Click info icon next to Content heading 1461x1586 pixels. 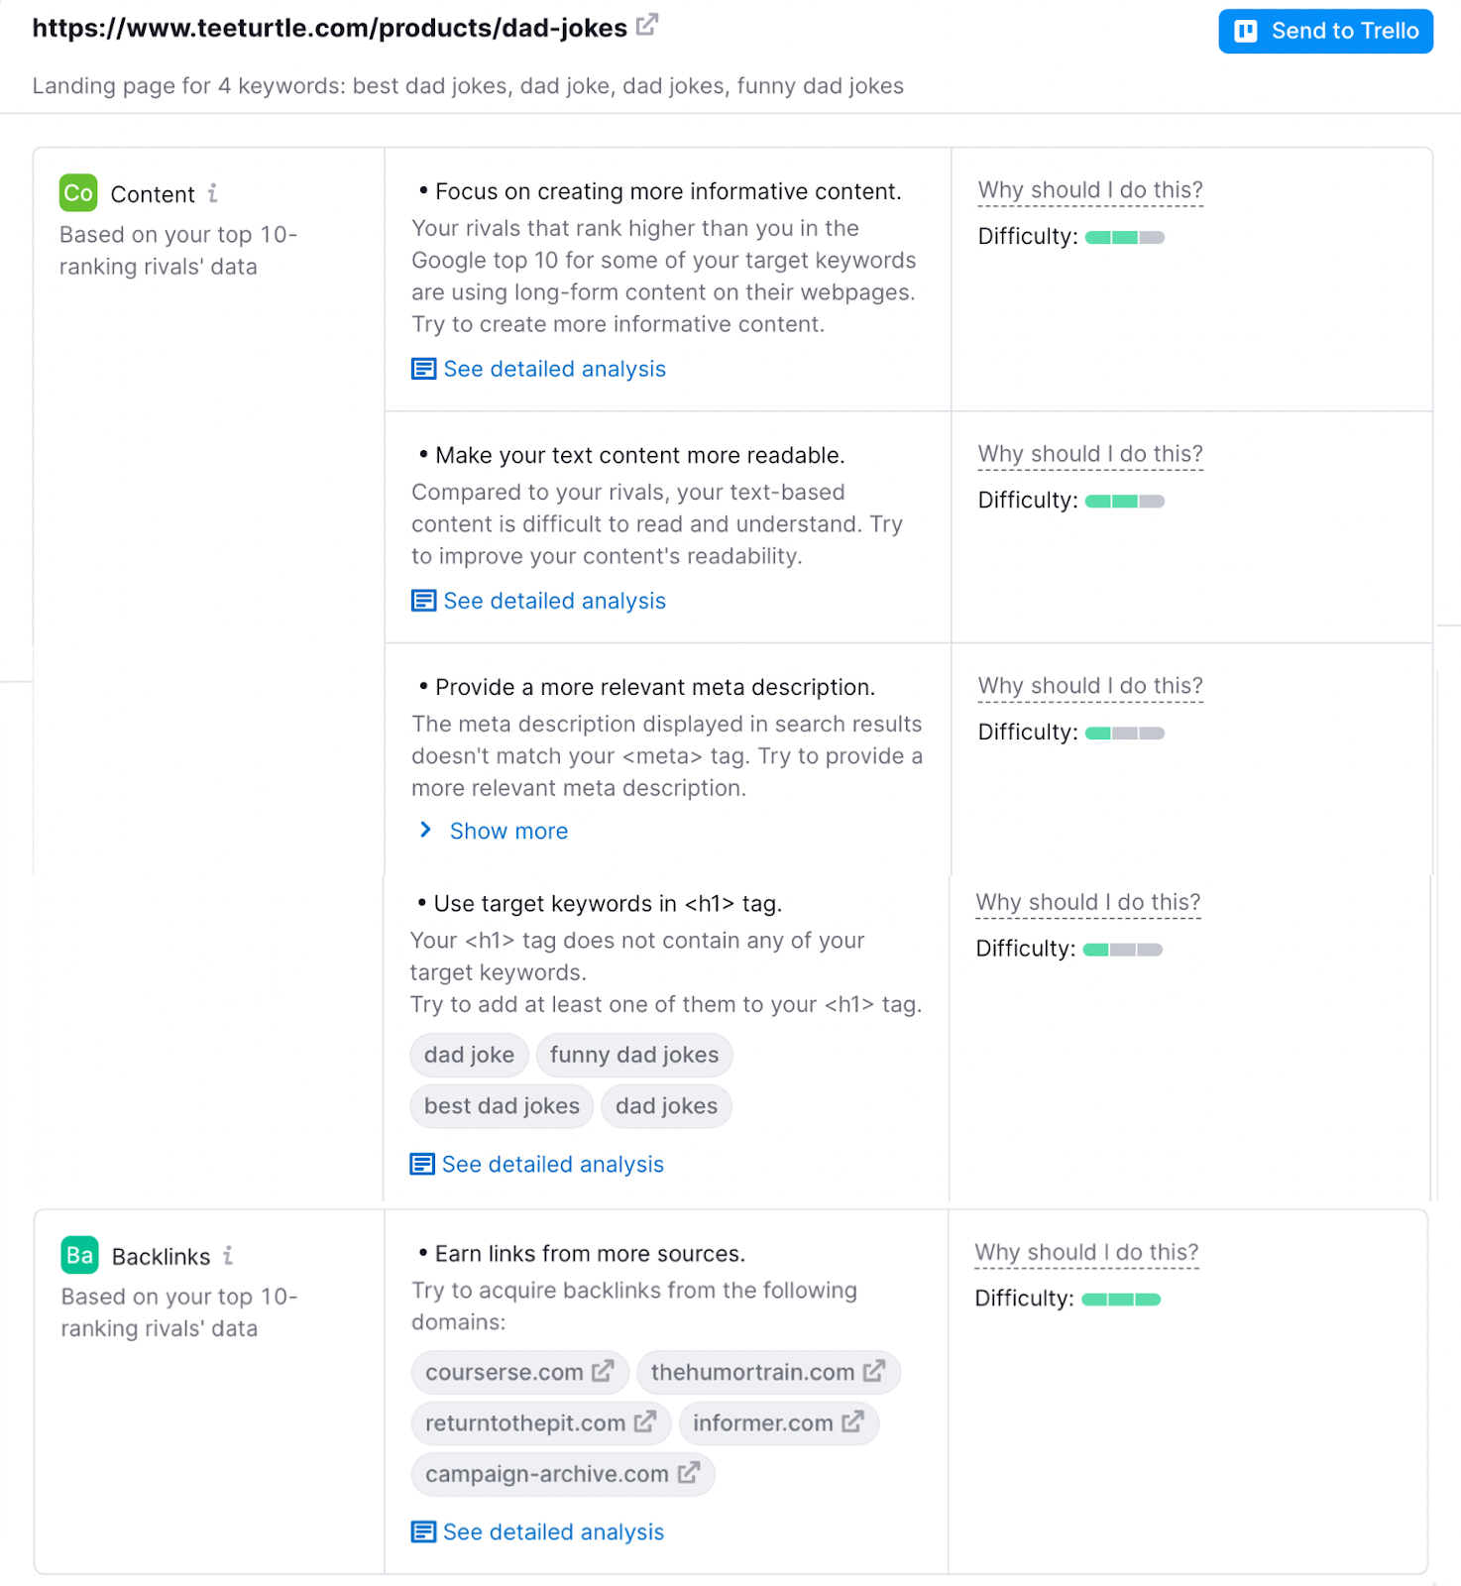(213, 193)
